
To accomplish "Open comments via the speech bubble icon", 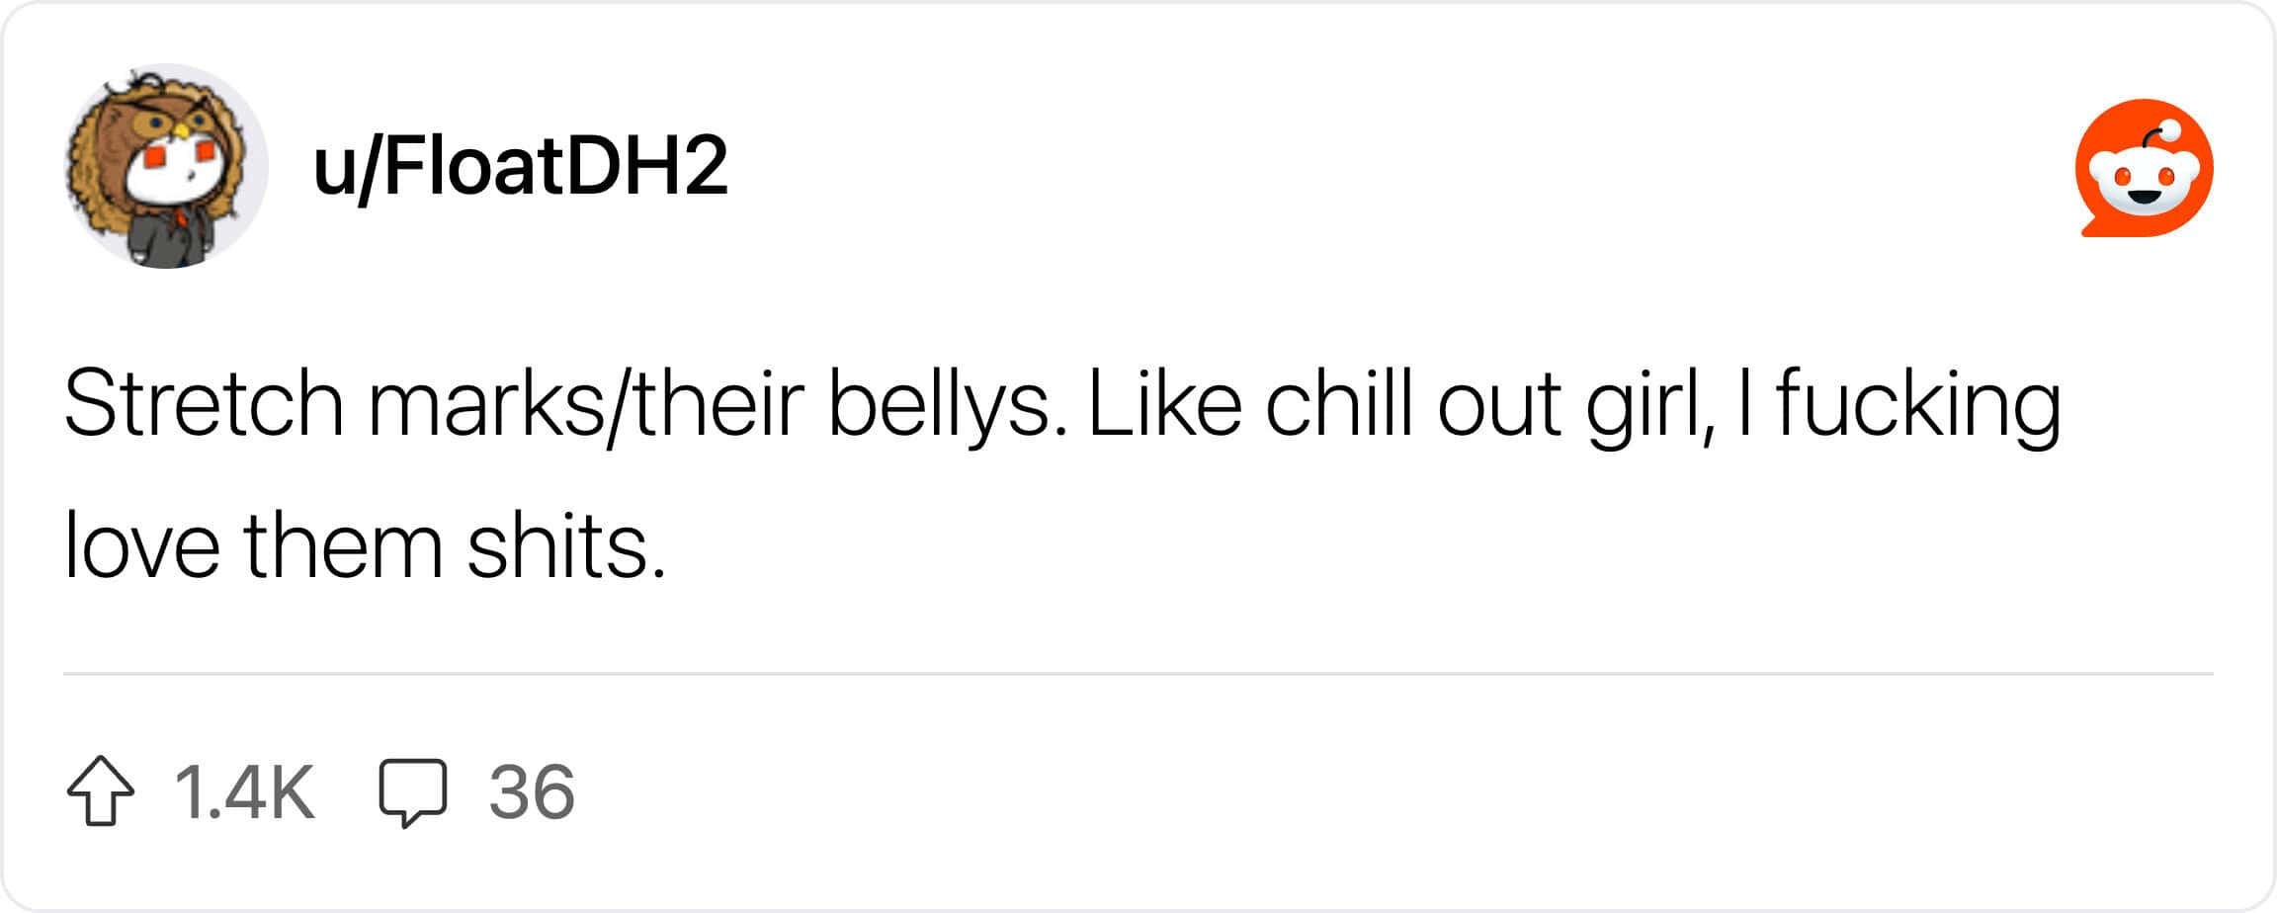I will (x=413, y=792).
